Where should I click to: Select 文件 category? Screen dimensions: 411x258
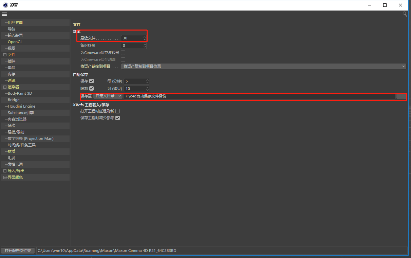(x=12, y=55)
